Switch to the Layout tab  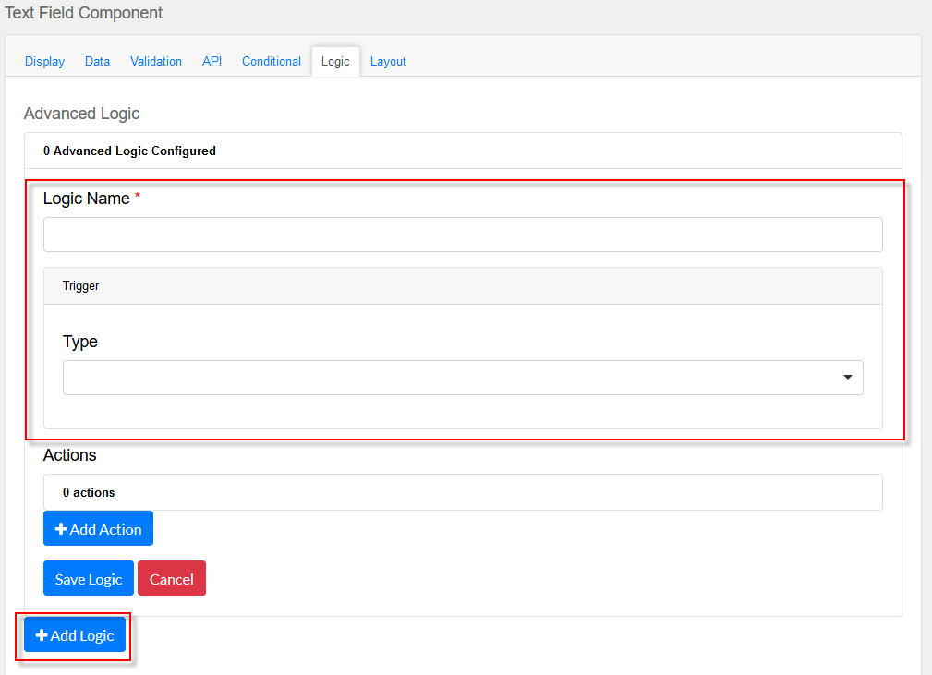tap(388, 61)
